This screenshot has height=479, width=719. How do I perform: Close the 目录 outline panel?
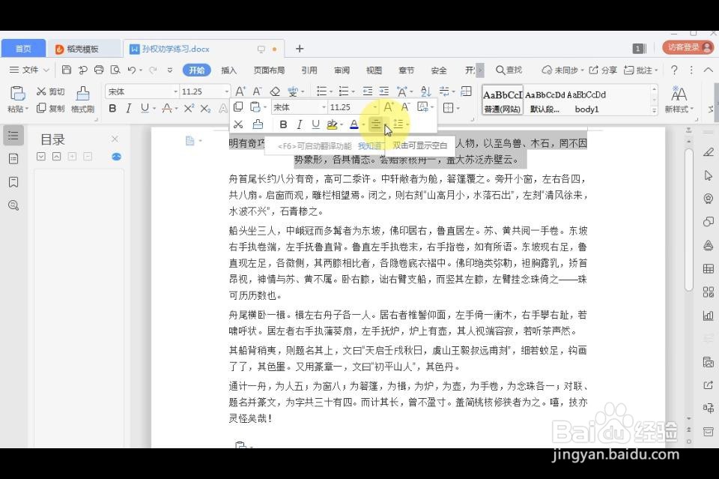point(116,139)
